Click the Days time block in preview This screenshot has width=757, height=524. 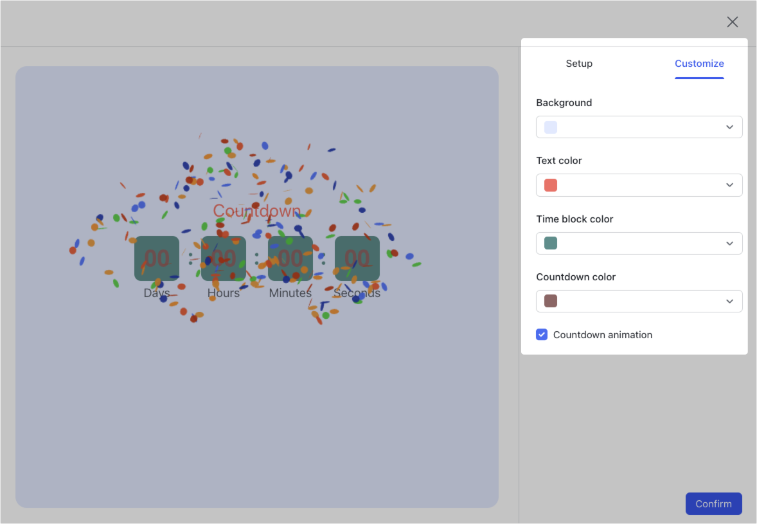(157, 258)
